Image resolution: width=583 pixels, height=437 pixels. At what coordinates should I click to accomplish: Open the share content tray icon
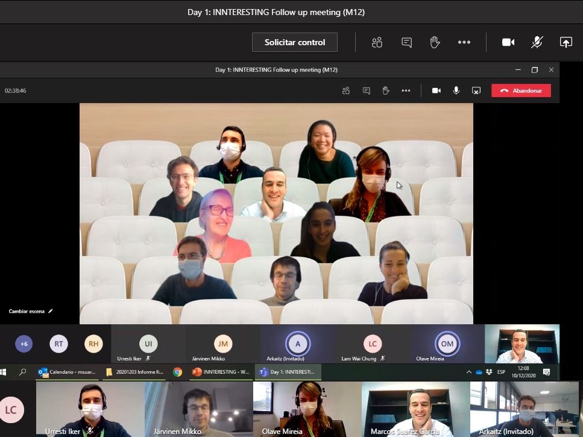pos(566,42)
